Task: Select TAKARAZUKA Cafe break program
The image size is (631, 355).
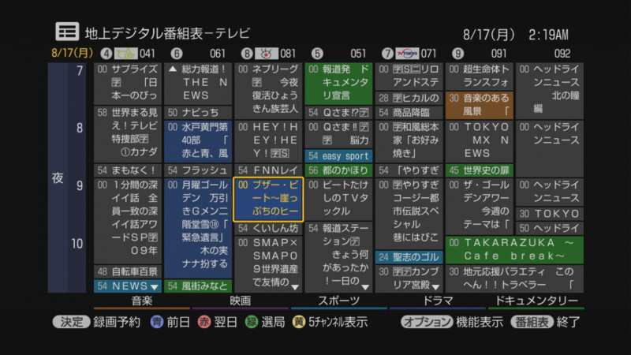Action: click(514, 249)
